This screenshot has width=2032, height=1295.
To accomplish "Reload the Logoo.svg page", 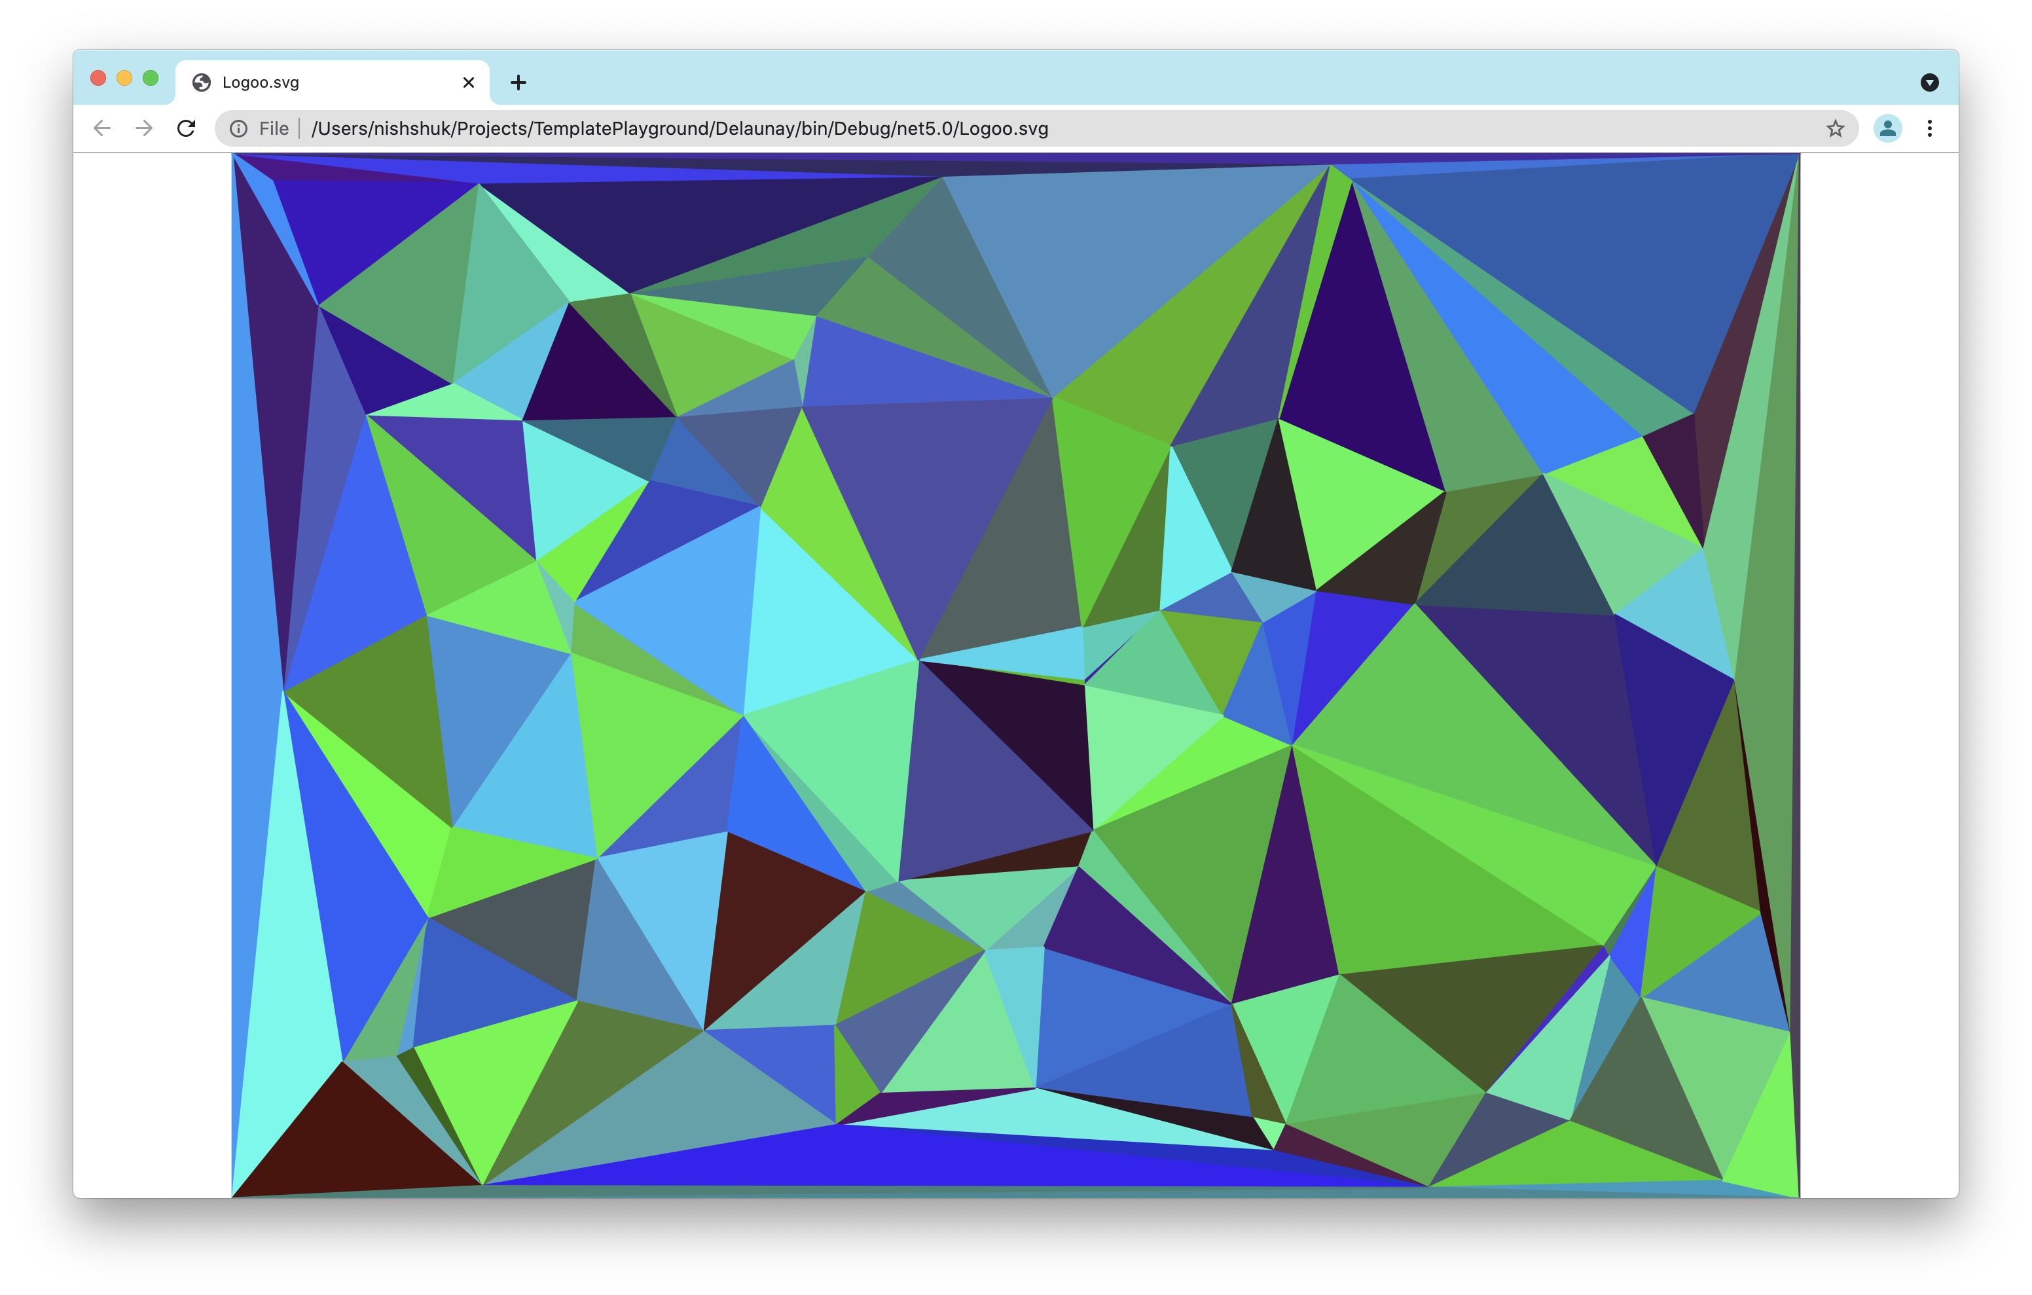I will click(x=187, y=128).
